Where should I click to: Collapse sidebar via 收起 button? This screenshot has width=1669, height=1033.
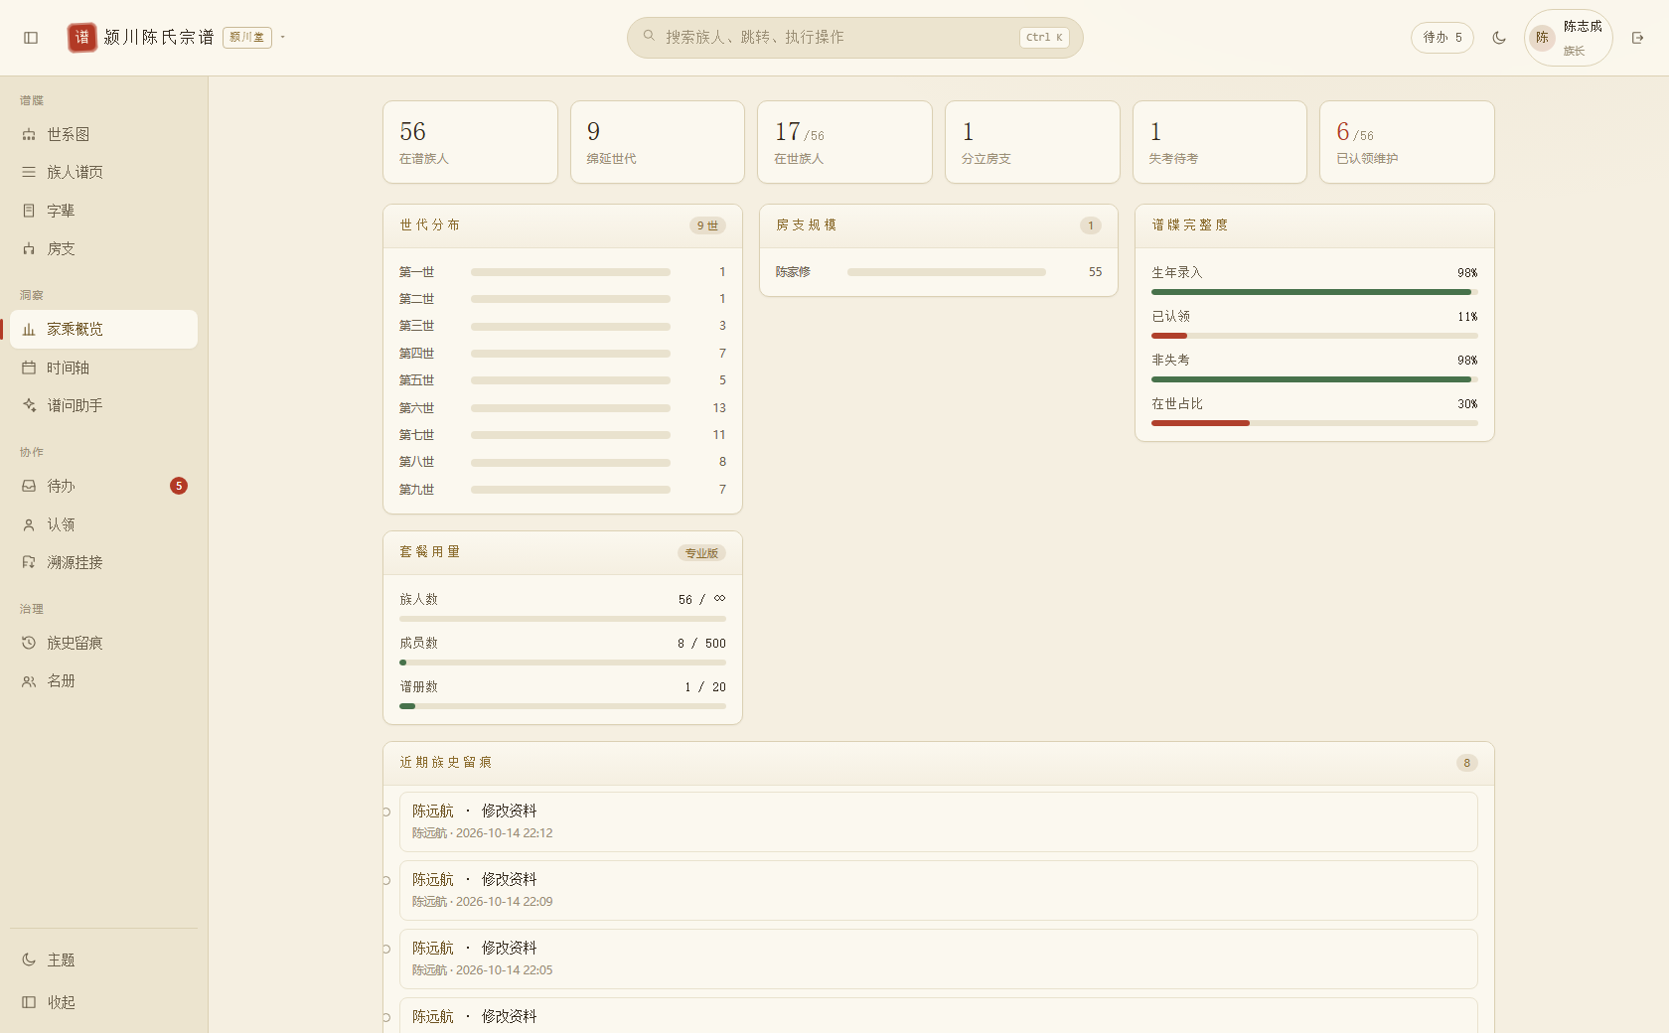pos(103,1002)
